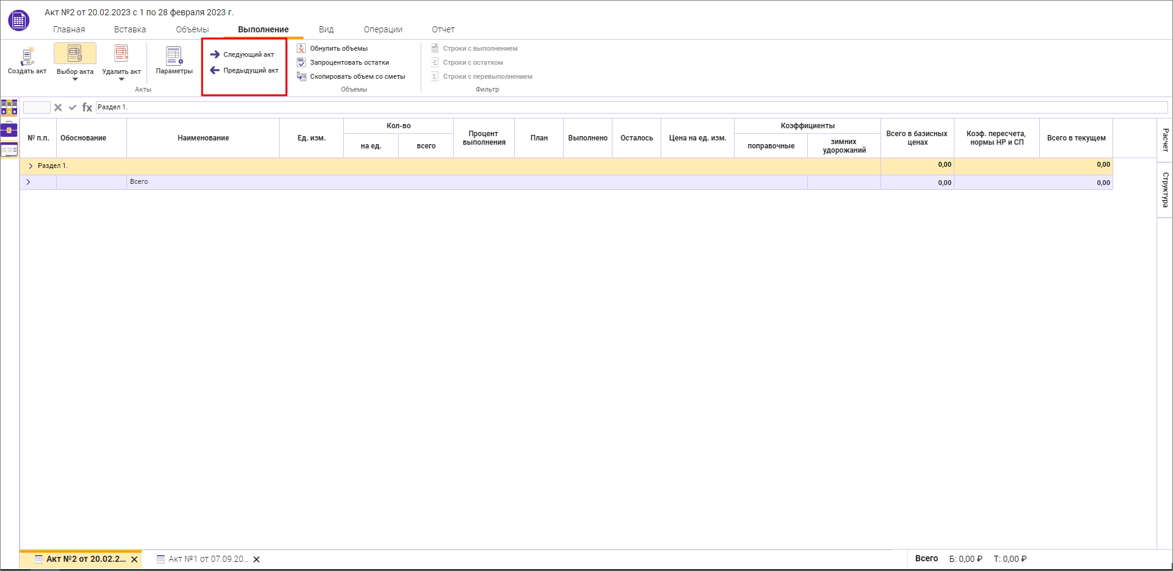Switch to Акт №1 от 07.09.20 tab

(x=208, y=559)
